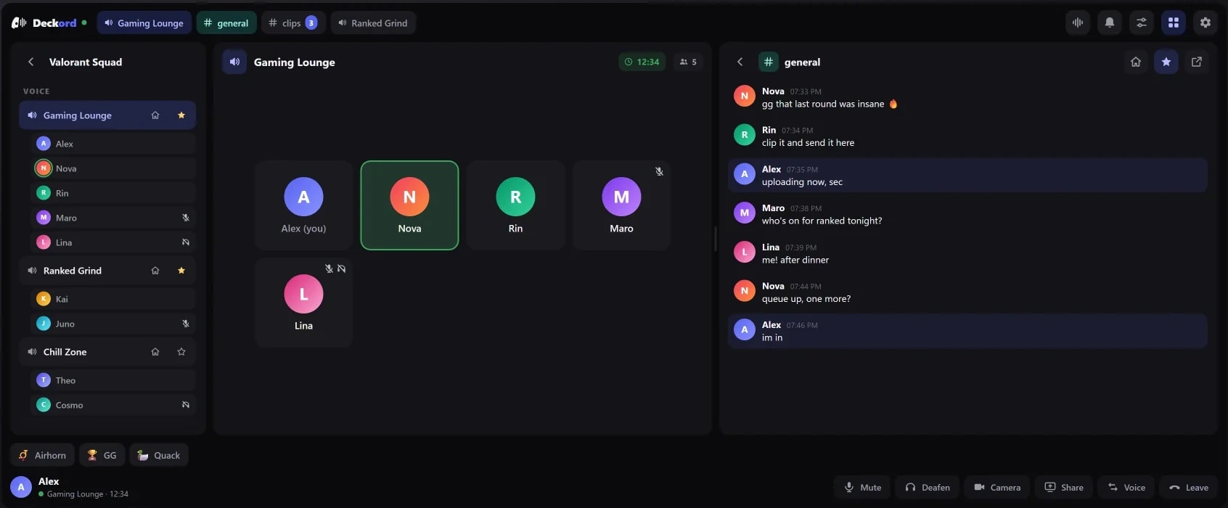Click the unread badge 3 on clips tab
The image size is (1228, 508).
311,22
